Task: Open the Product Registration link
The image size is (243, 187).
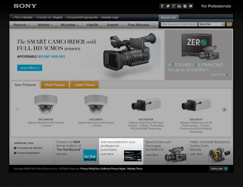Action: (x=28, y=153)
